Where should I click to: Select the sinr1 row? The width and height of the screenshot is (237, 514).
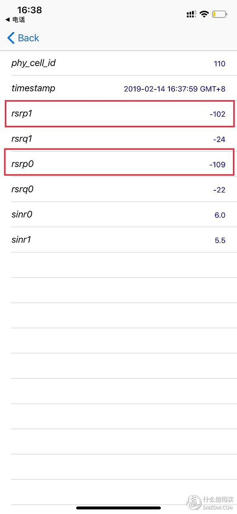coord(118,240)
